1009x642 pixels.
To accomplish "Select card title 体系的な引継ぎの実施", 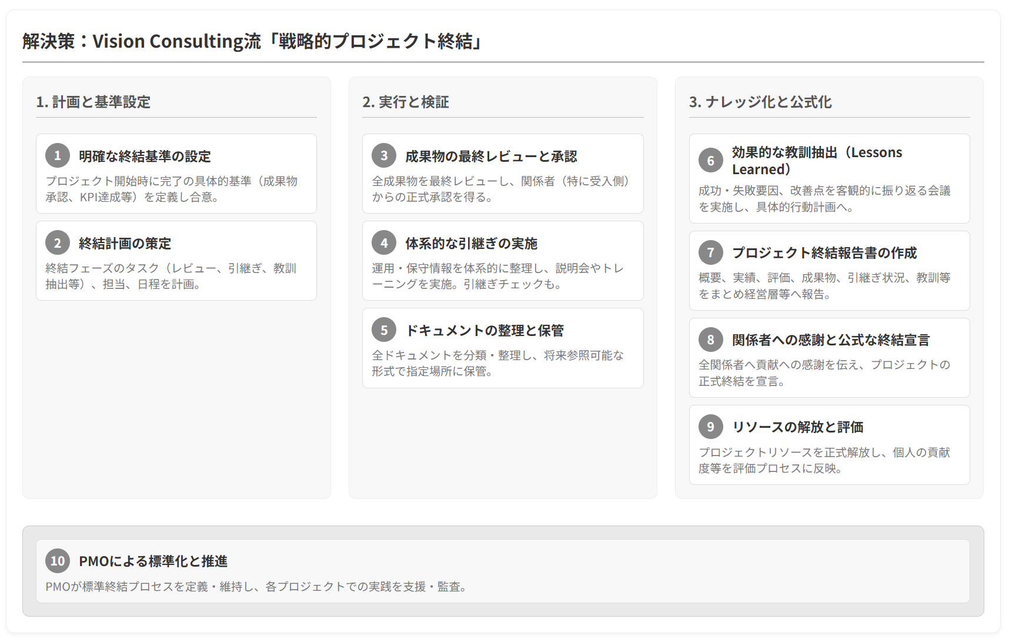I will pos(472,243).
